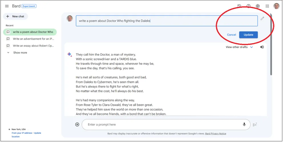Open the help question mark icon

[x=248, y=6]
